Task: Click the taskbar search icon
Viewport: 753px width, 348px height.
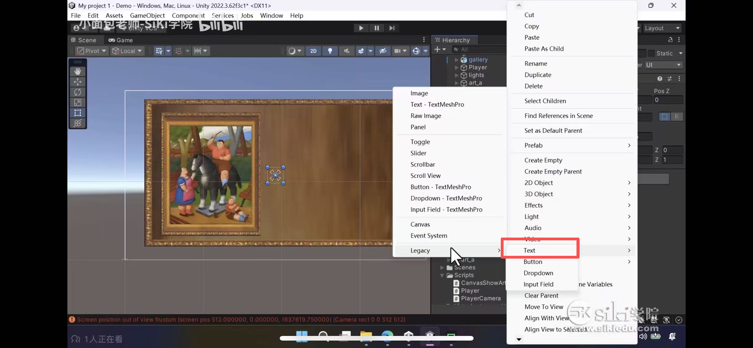Action: point(323,336)
